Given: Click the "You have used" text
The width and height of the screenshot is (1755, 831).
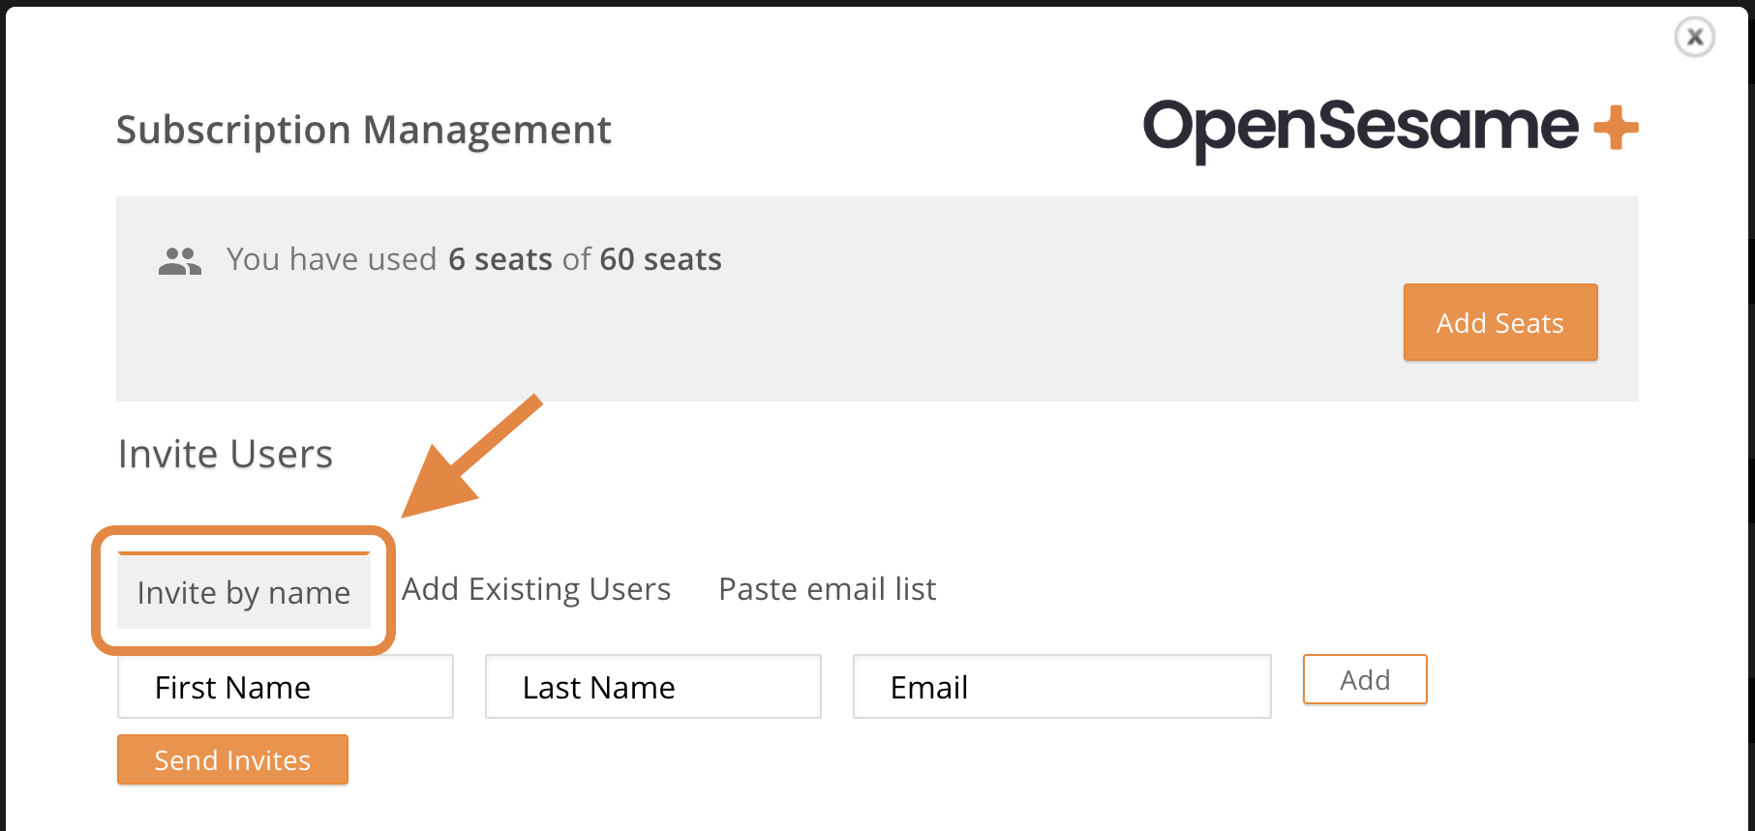Looking at the screenshot, I should pyautogui.click(x=332, y=259).
